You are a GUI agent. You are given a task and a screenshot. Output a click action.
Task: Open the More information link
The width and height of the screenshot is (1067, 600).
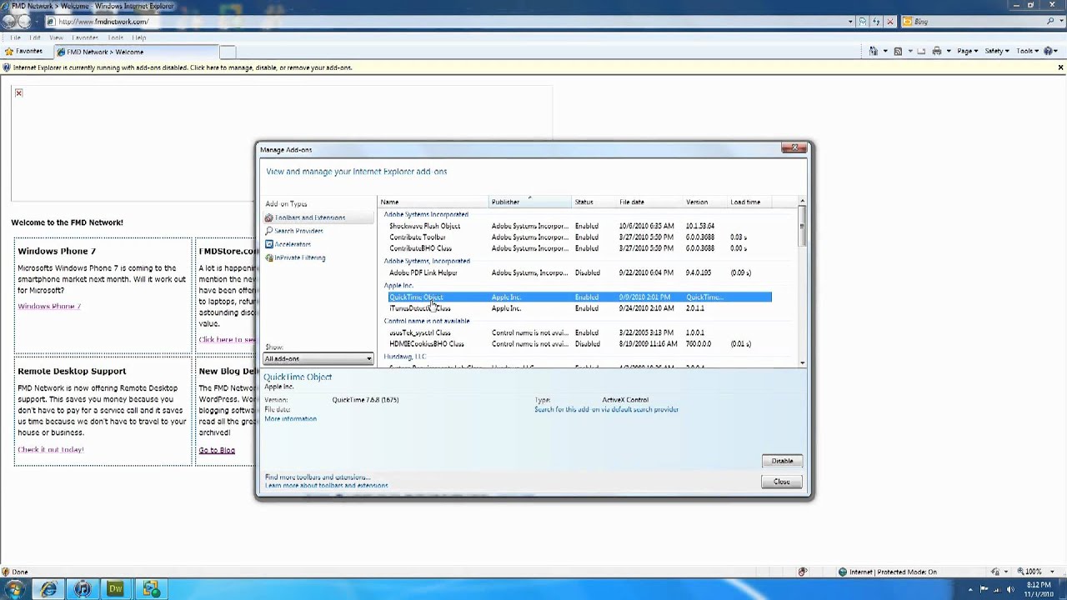(290, 419)
